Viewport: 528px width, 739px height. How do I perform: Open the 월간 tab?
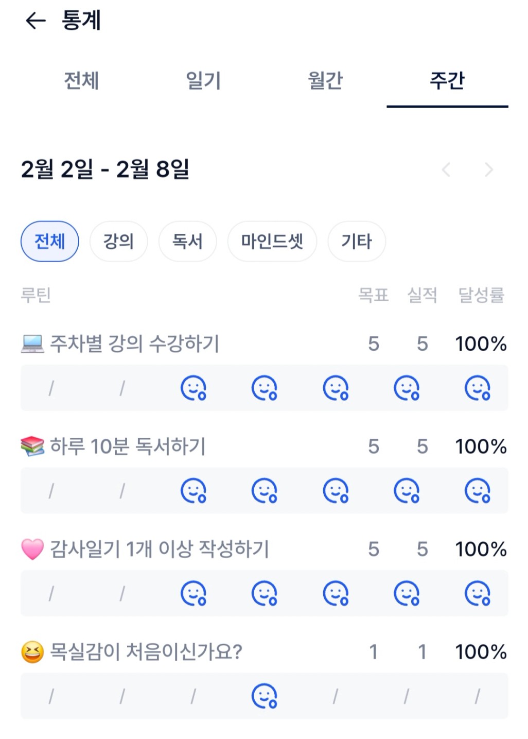[325, 81]
